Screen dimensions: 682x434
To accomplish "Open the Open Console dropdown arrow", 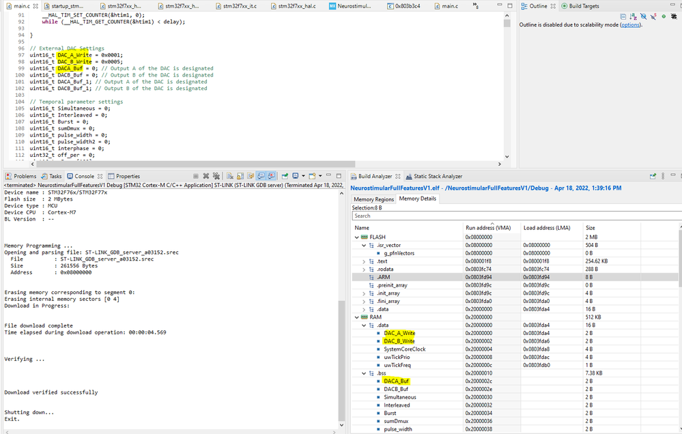I will pos(320,176).
